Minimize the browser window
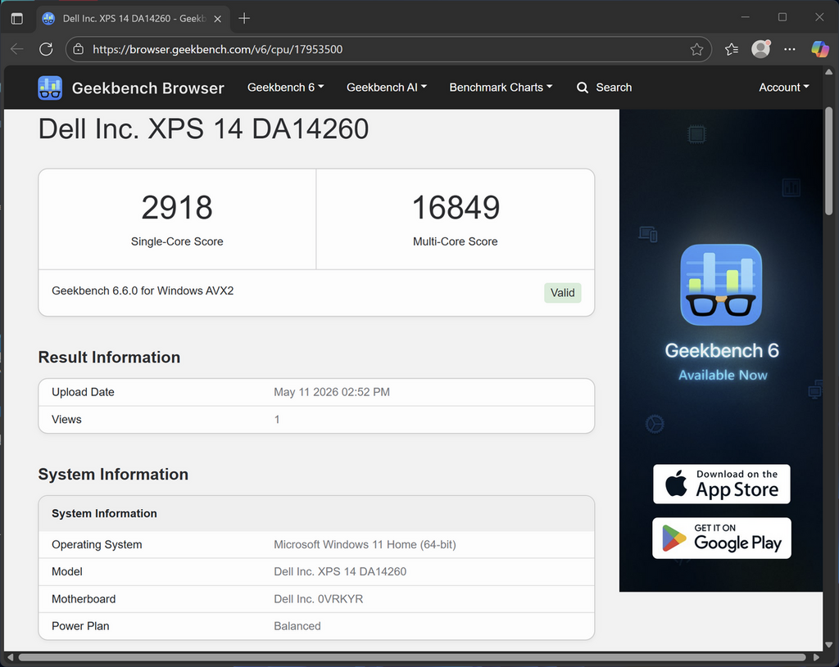This screenshot has width=839, height=667. pyautogui.click(x=746, y=17)
